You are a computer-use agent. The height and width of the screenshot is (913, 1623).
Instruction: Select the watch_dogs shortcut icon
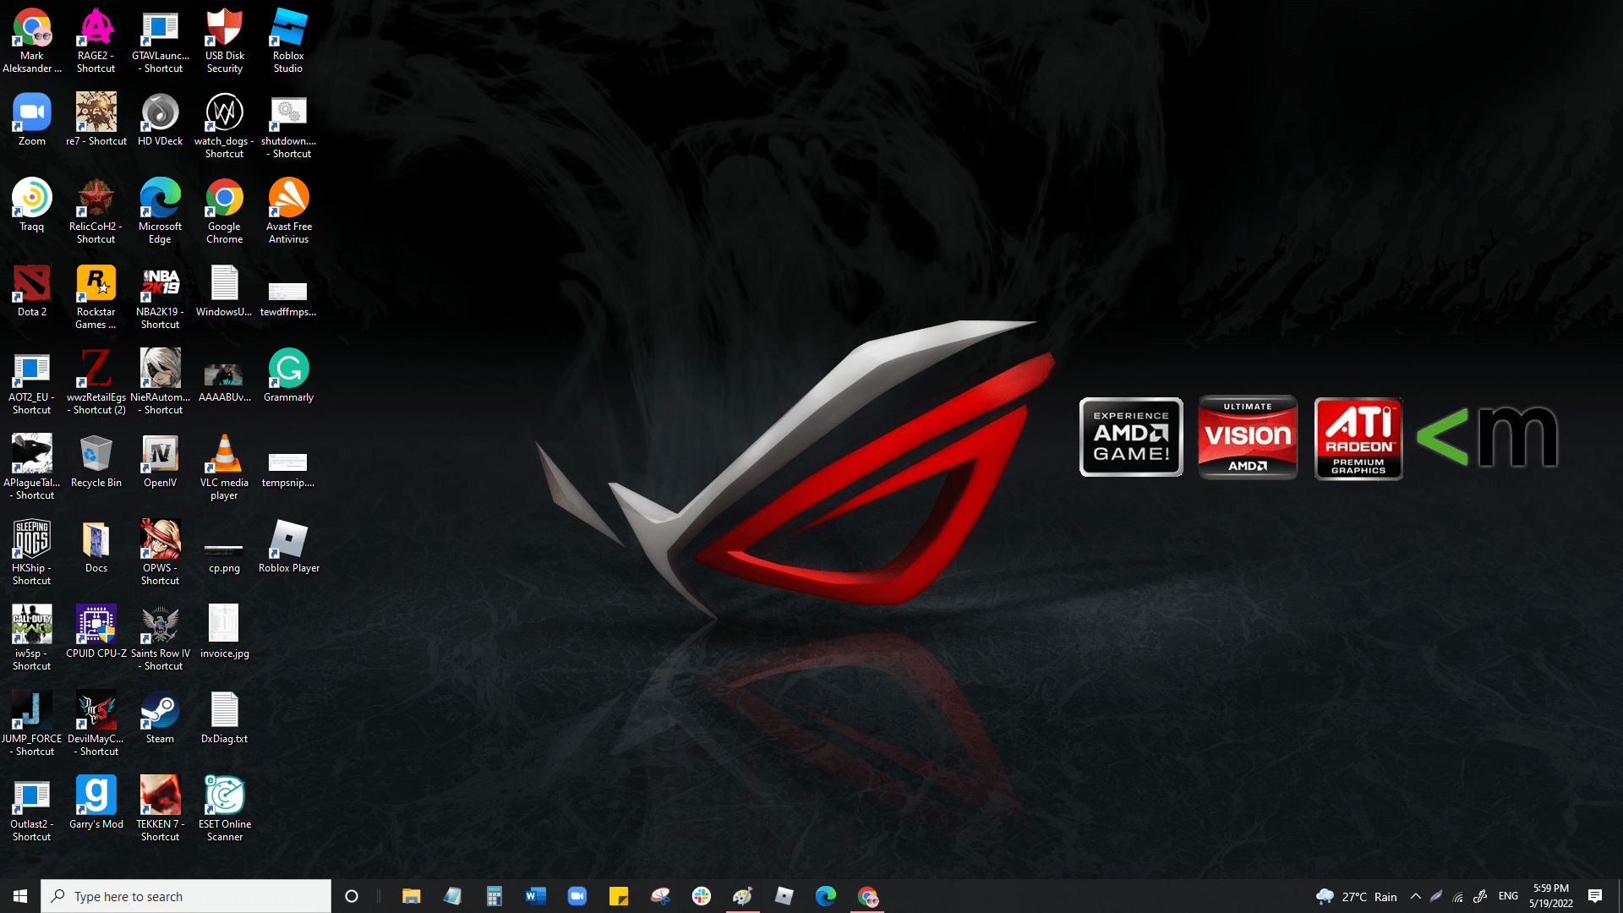pyautogui.click(x=224, y=126)
